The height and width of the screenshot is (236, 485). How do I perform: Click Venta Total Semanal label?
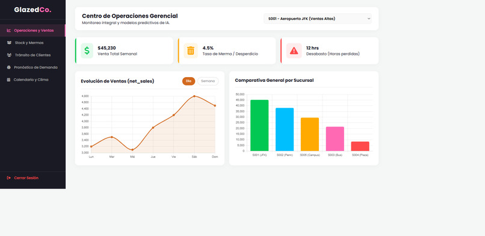pos(117,54)
